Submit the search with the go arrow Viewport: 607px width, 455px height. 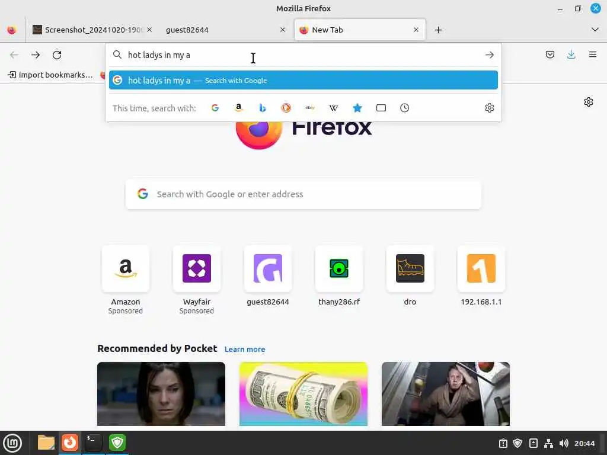[489, 55]
